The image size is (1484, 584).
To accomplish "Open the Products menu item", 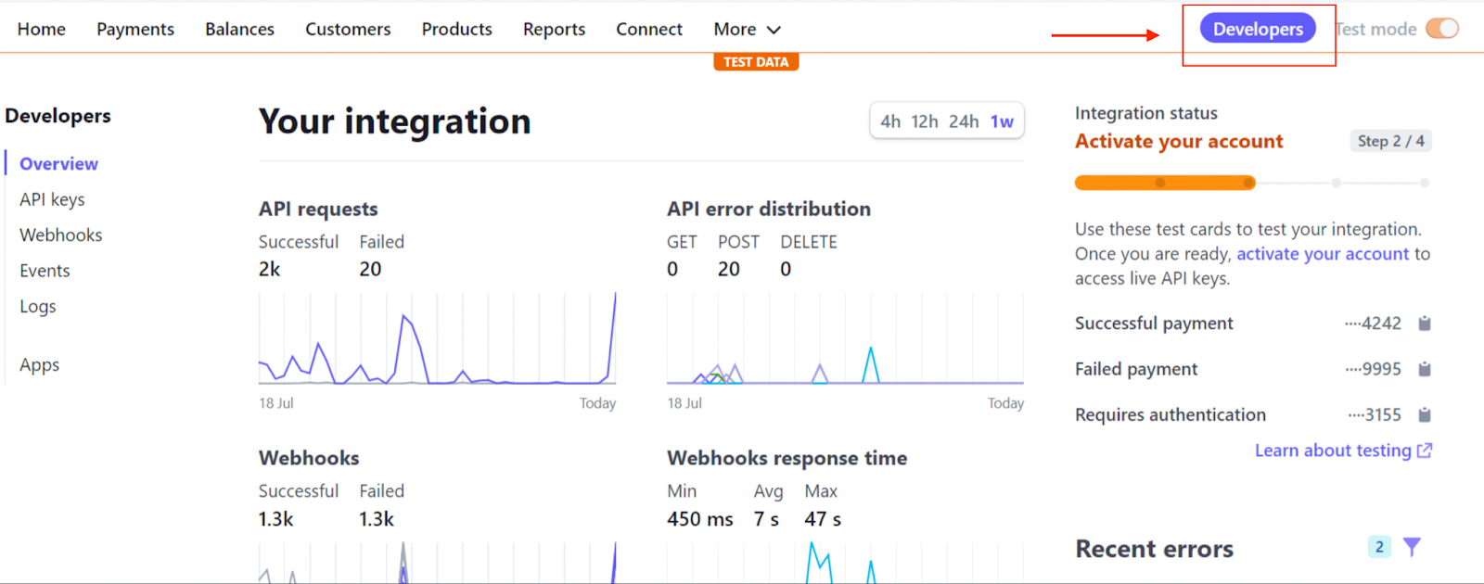I will [x=457, y=29].
